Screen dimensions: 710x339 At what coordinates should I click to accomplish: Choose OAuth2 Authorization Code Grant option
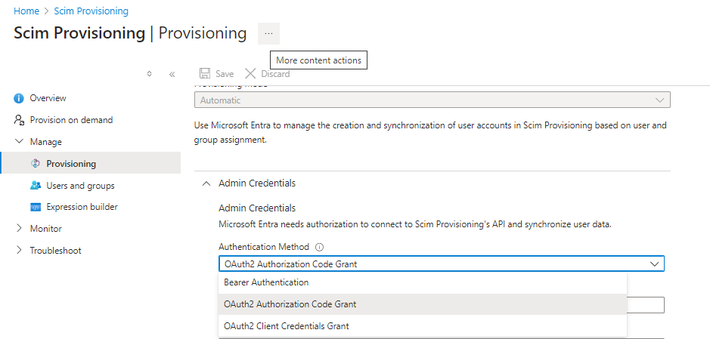pos(423,304)
